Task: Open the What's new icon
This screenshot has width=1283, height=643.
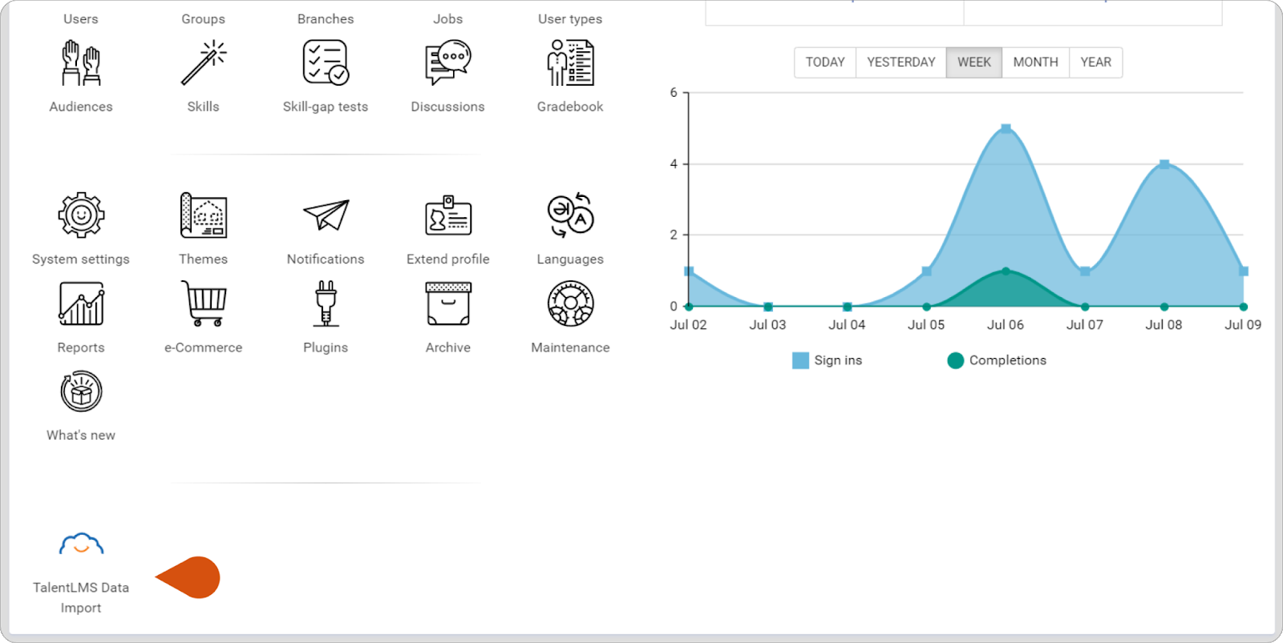Action: coord(81,391)
